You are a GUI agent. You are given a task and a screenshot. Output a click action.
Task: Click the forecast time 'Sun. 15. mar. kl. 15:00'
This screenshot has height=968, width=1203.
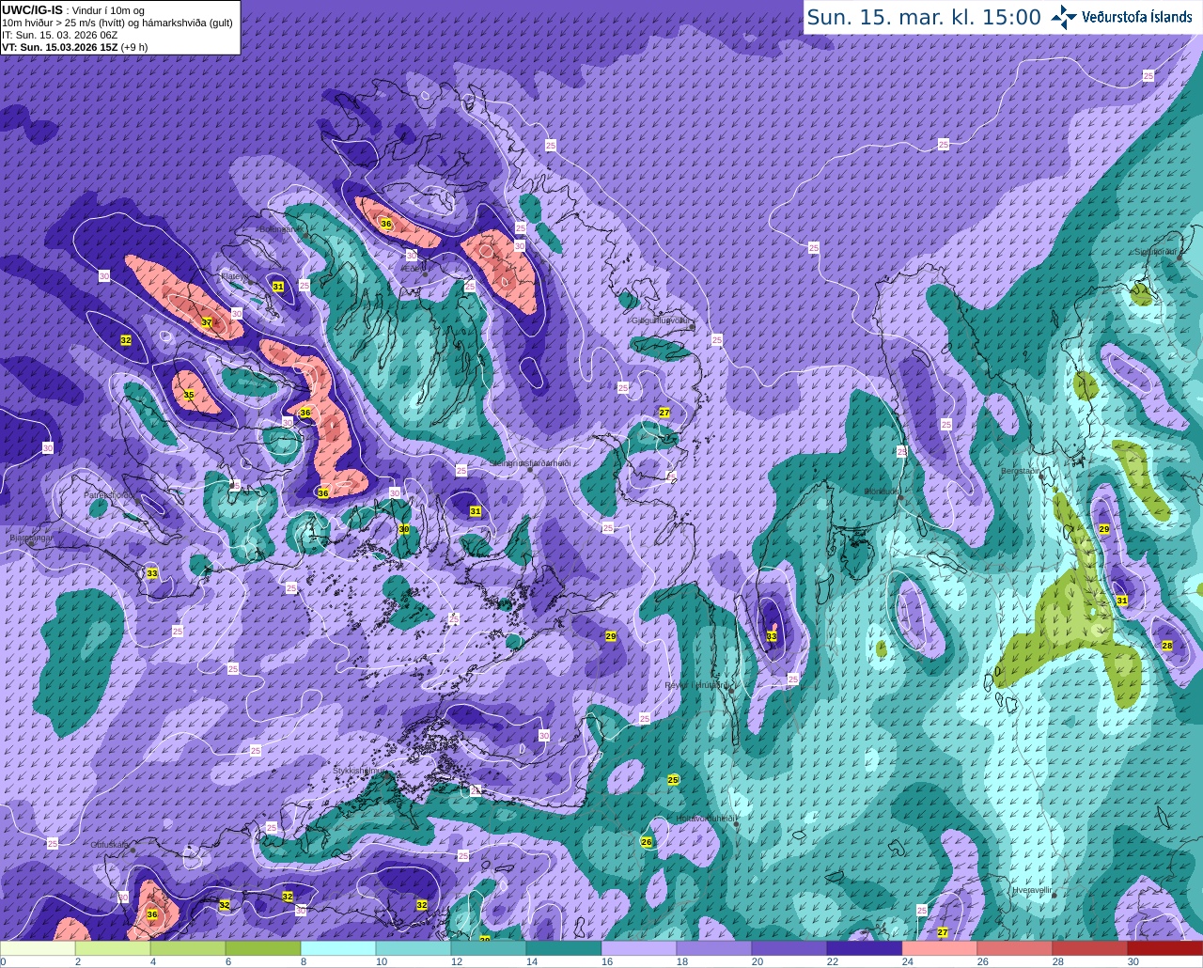tap(924, 17)
